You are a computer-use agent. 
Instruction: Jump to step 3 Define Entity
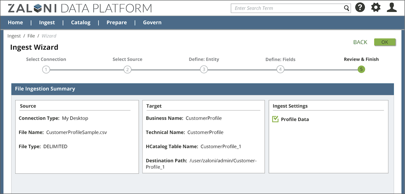[x=204, y=70]
